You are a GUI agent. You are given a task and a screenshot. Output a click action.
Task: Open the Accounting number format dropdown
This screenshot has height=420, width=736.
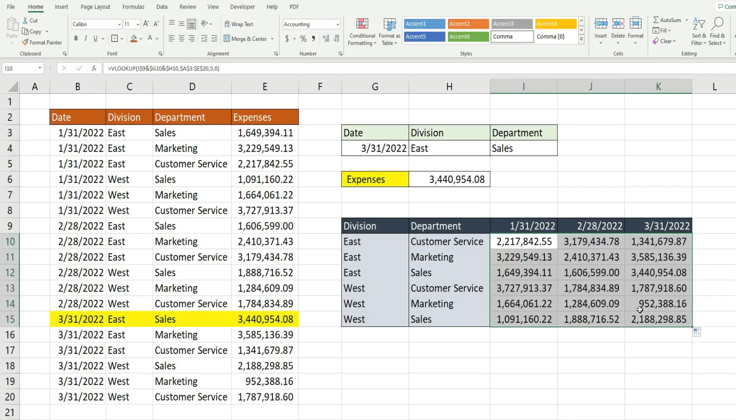click(337, 24)
